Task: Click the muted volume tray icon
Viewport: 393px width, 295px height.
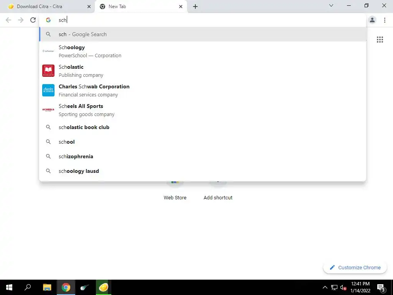Action: [x=343, y=287]
